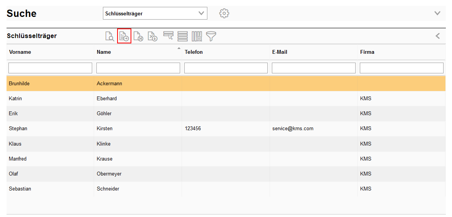Open the column settings icon
This screenshot has width=452, height=217.
197,36
